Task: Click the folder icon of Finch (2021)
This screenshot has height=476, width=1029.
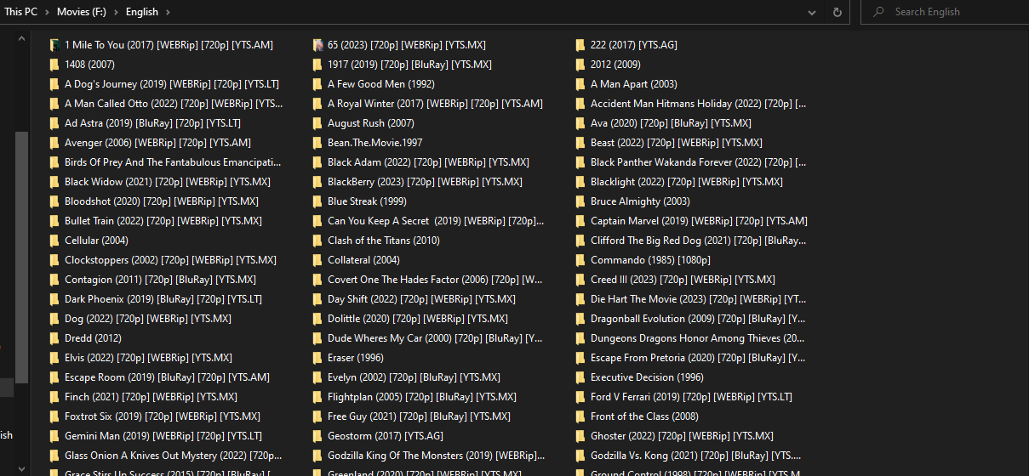Action: 54,397
